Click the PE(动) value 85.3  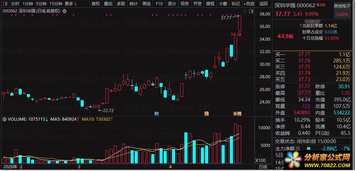[346, 133]
